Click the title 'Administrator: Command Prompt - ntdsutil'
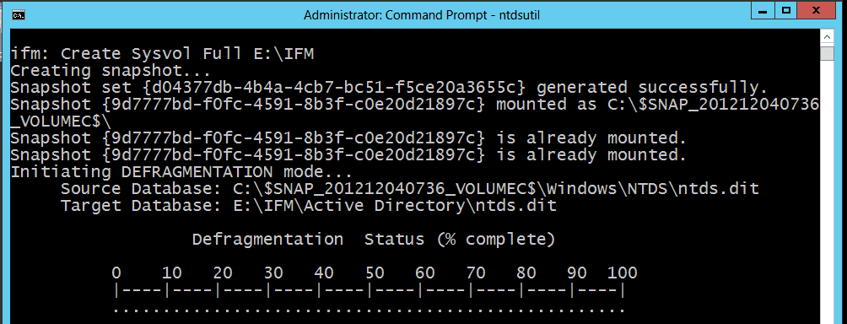847x324 pixels. pos(421,15)
